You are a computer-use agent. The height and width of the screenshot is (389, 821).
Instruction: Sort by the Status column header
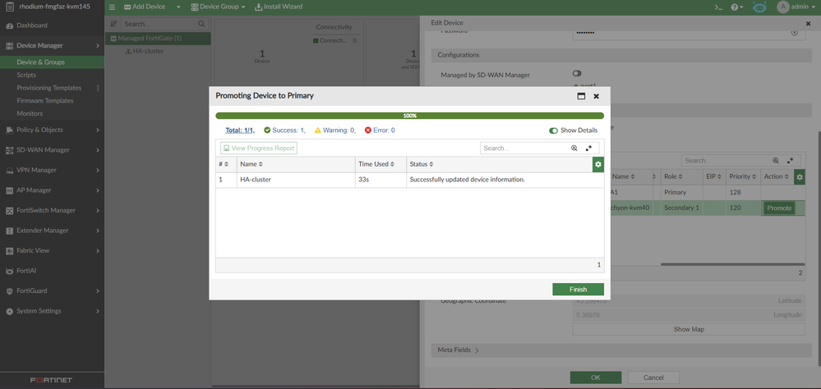[x=422, y=164]
